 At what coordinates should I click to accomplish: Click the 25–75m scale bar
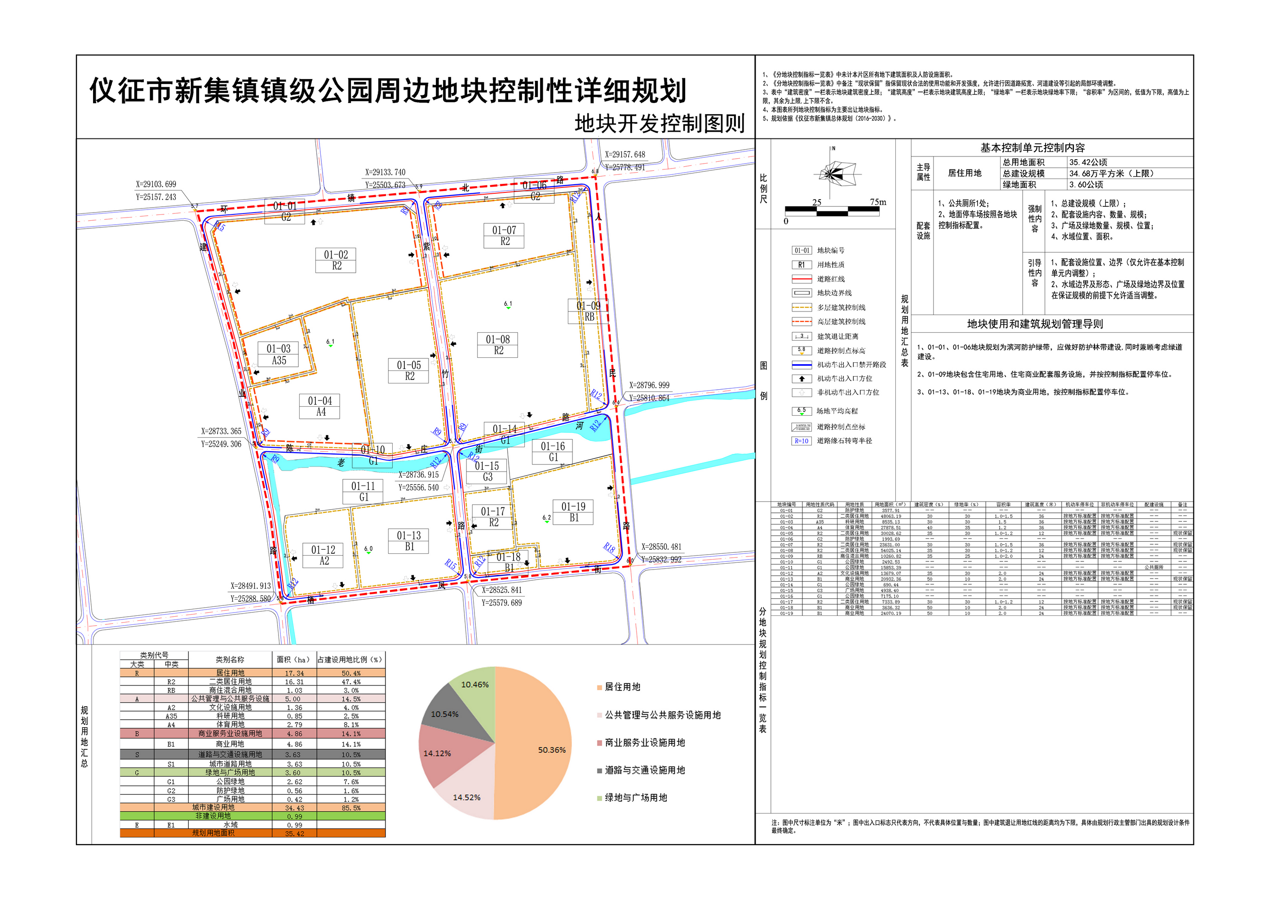pyautogui.click(x=832, y=212)
